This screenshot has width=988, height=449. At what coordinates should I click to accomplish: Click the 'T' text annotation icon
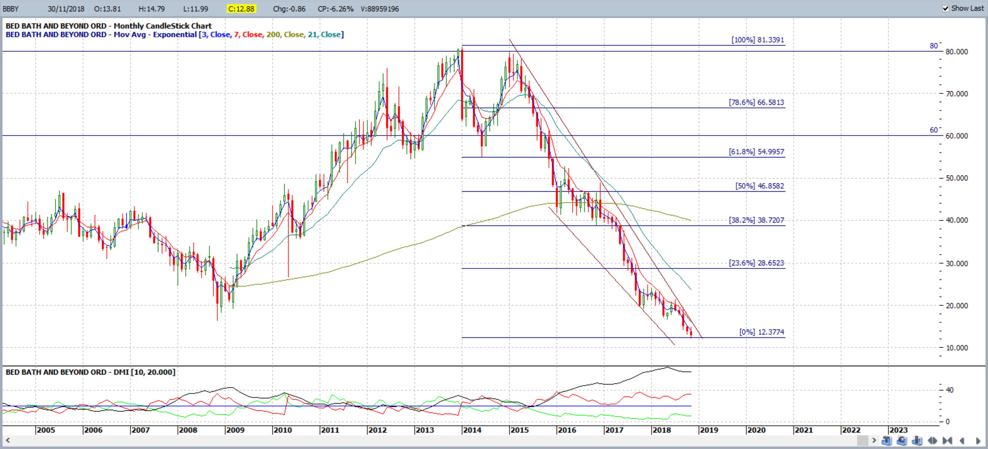click(887, 440)
